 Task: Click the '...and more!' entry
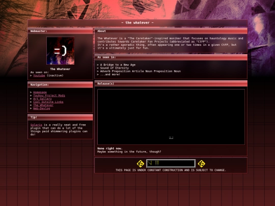click(x=110, y=74)
